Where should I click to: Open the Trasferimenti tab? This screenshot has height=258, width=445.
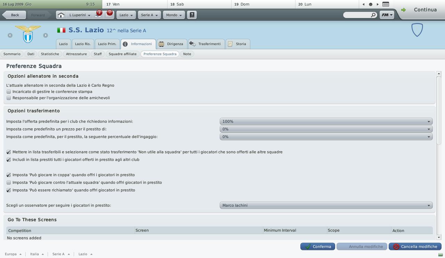[207, 44]
